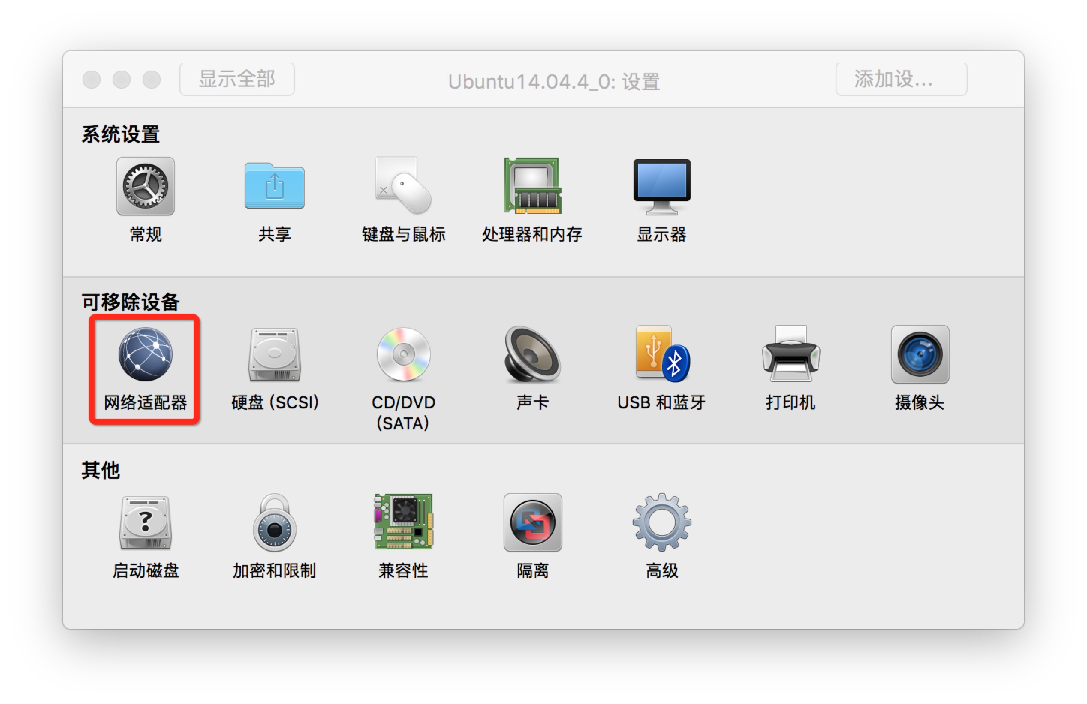The height and width of the screenshot is (704, 1087).
Task: Open the 硬盘 (SCSI) hard disk icon
Action: coord(274,354)
